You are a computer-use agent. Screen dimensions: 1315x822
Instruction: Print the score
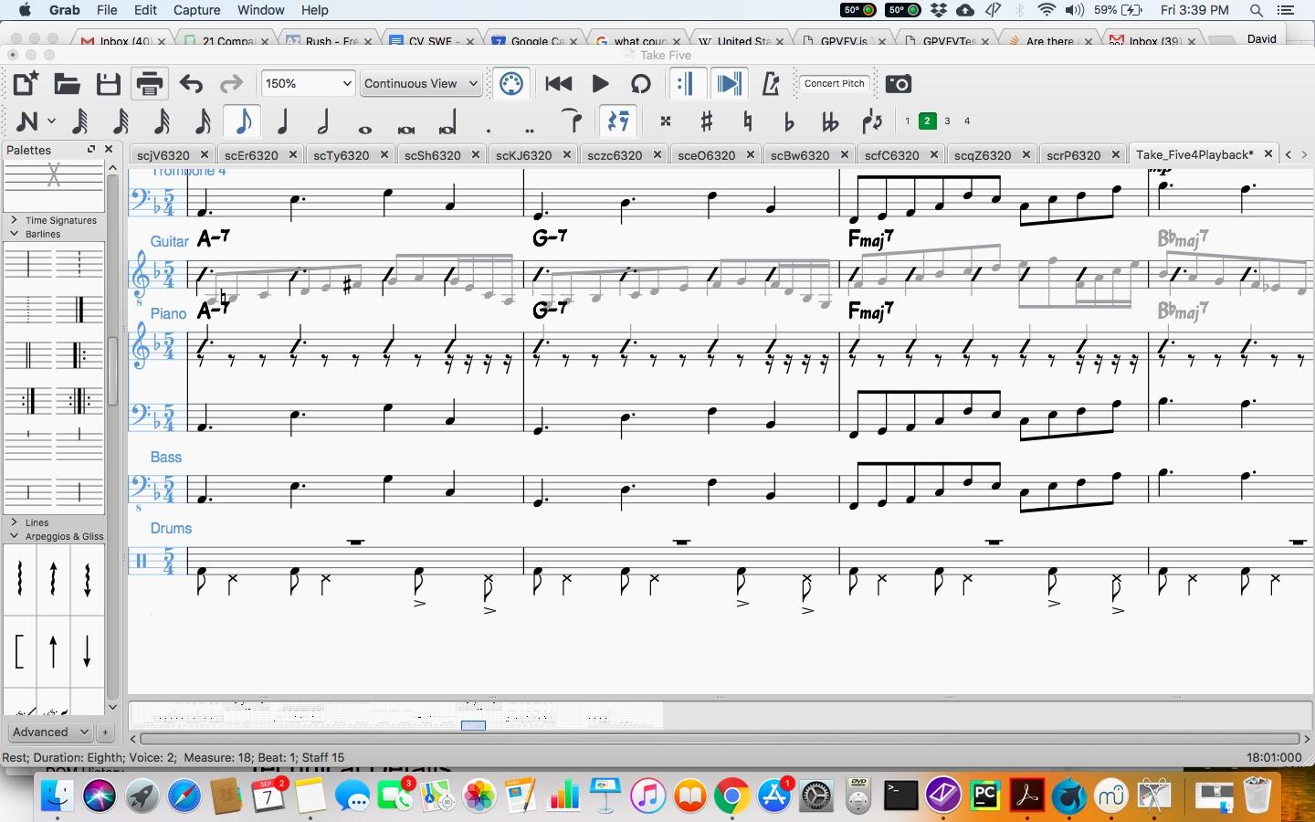(x=150, y=84)
